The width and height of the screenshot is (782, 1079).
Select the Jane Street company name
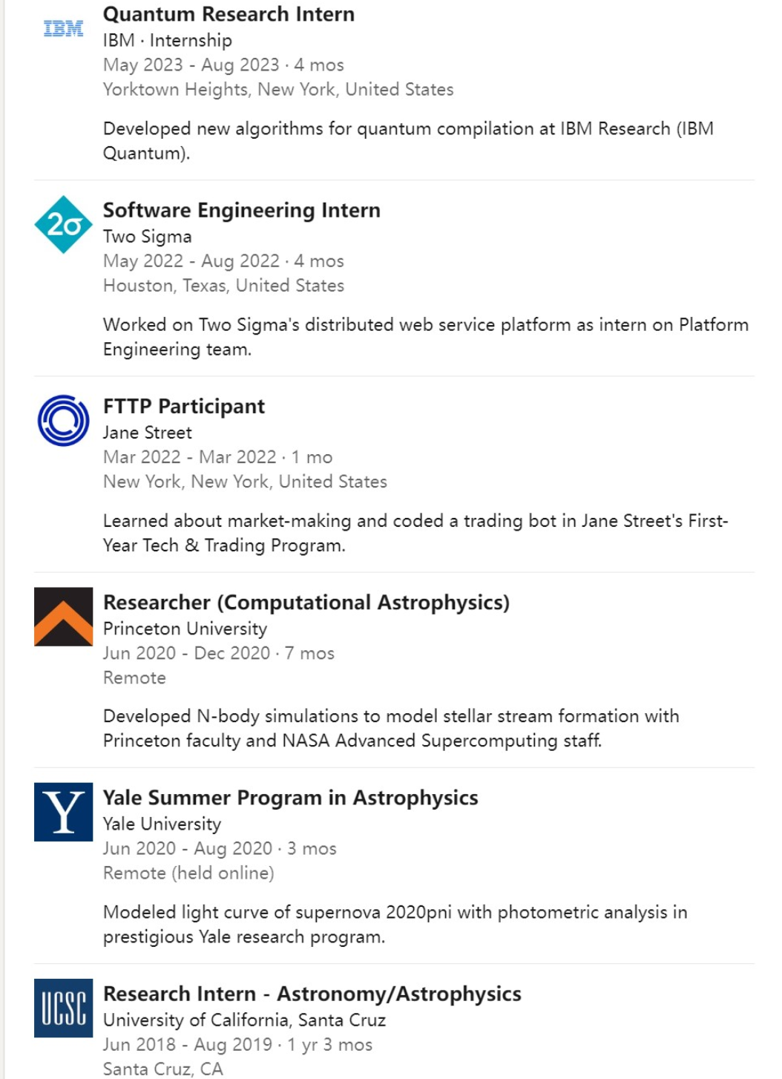point(147,432)
